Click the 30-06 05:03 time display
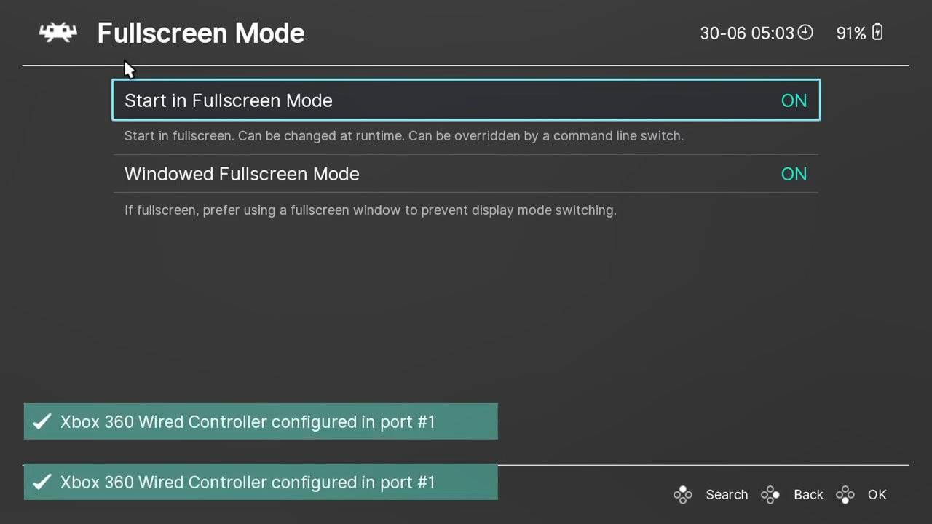 (x=746, y=32)
